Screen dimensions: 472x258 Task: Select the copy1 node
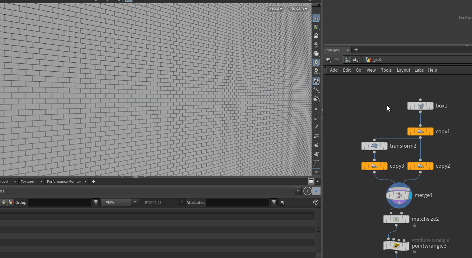click(420, 132)
